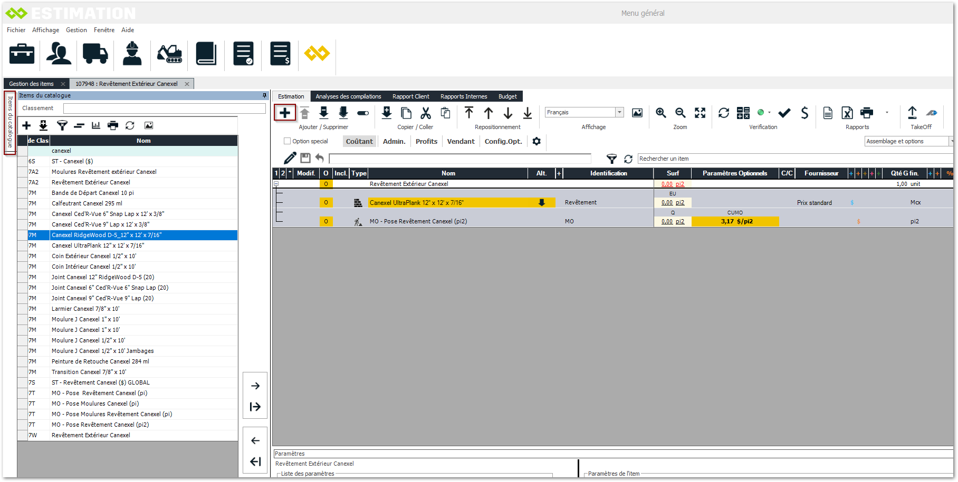Switch to the Rapport Client tab
This screenshot has width=958, height=482.
click(410, 96)
